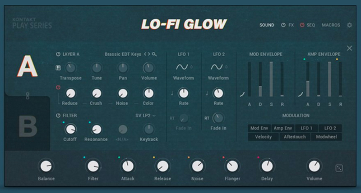Screen dimensions: 361x193
Task: Click the Reduce knob
Action: (70, 94)
